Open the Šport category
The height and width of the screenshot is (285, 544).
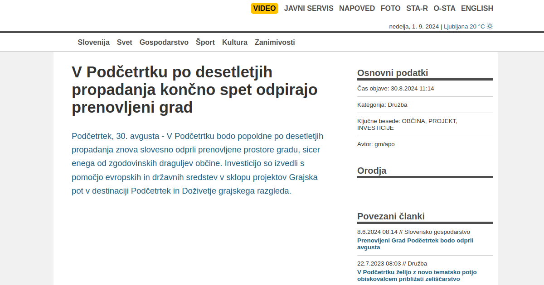point(205,42)
